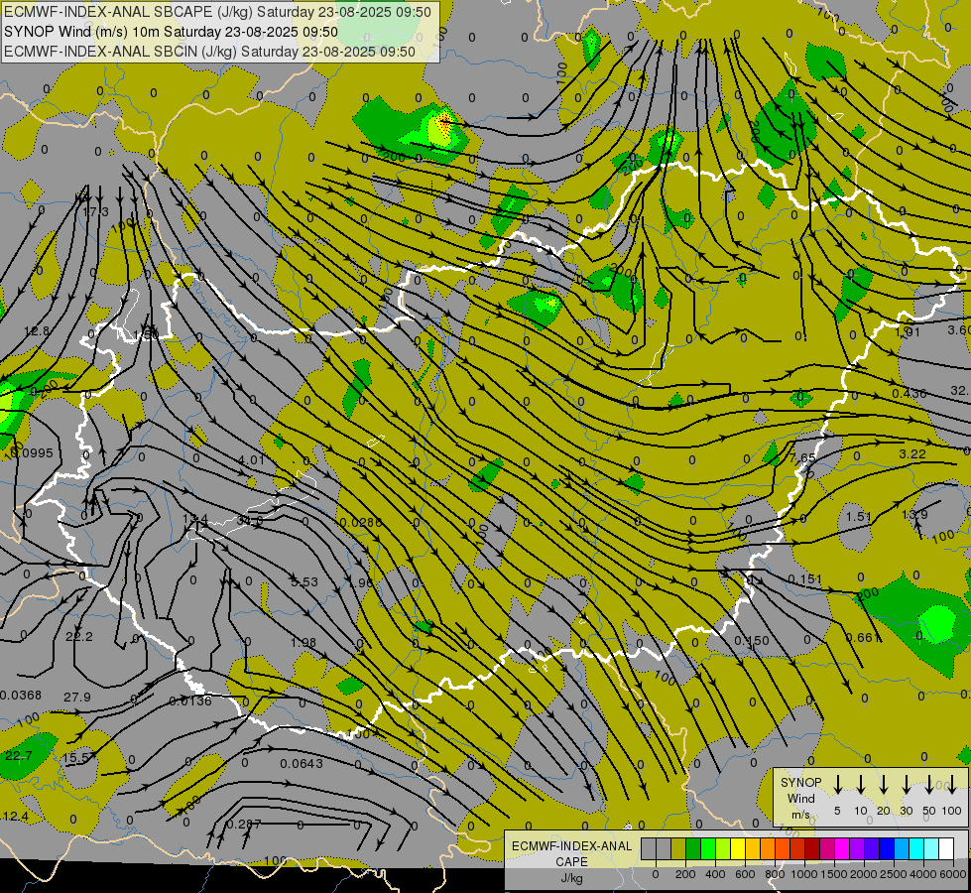Click the 12.8 value on the map

[x=37, y=331]
